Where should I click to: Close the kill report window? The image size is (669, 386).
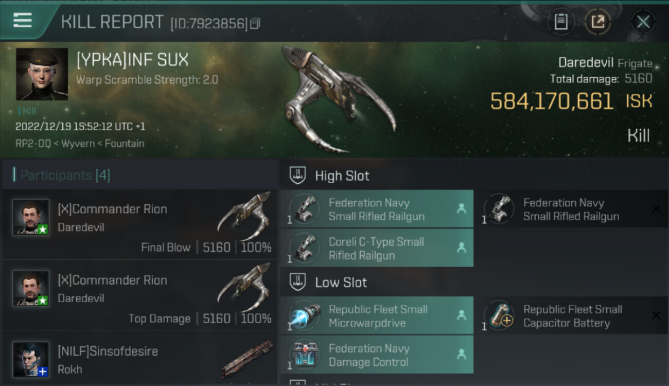click(x=643, y=22)
